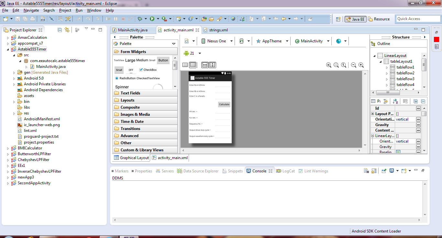The height and width of the screenshot is (238, 442).
Task: Click the locale globe icon
Action: [x=338, y=41]
